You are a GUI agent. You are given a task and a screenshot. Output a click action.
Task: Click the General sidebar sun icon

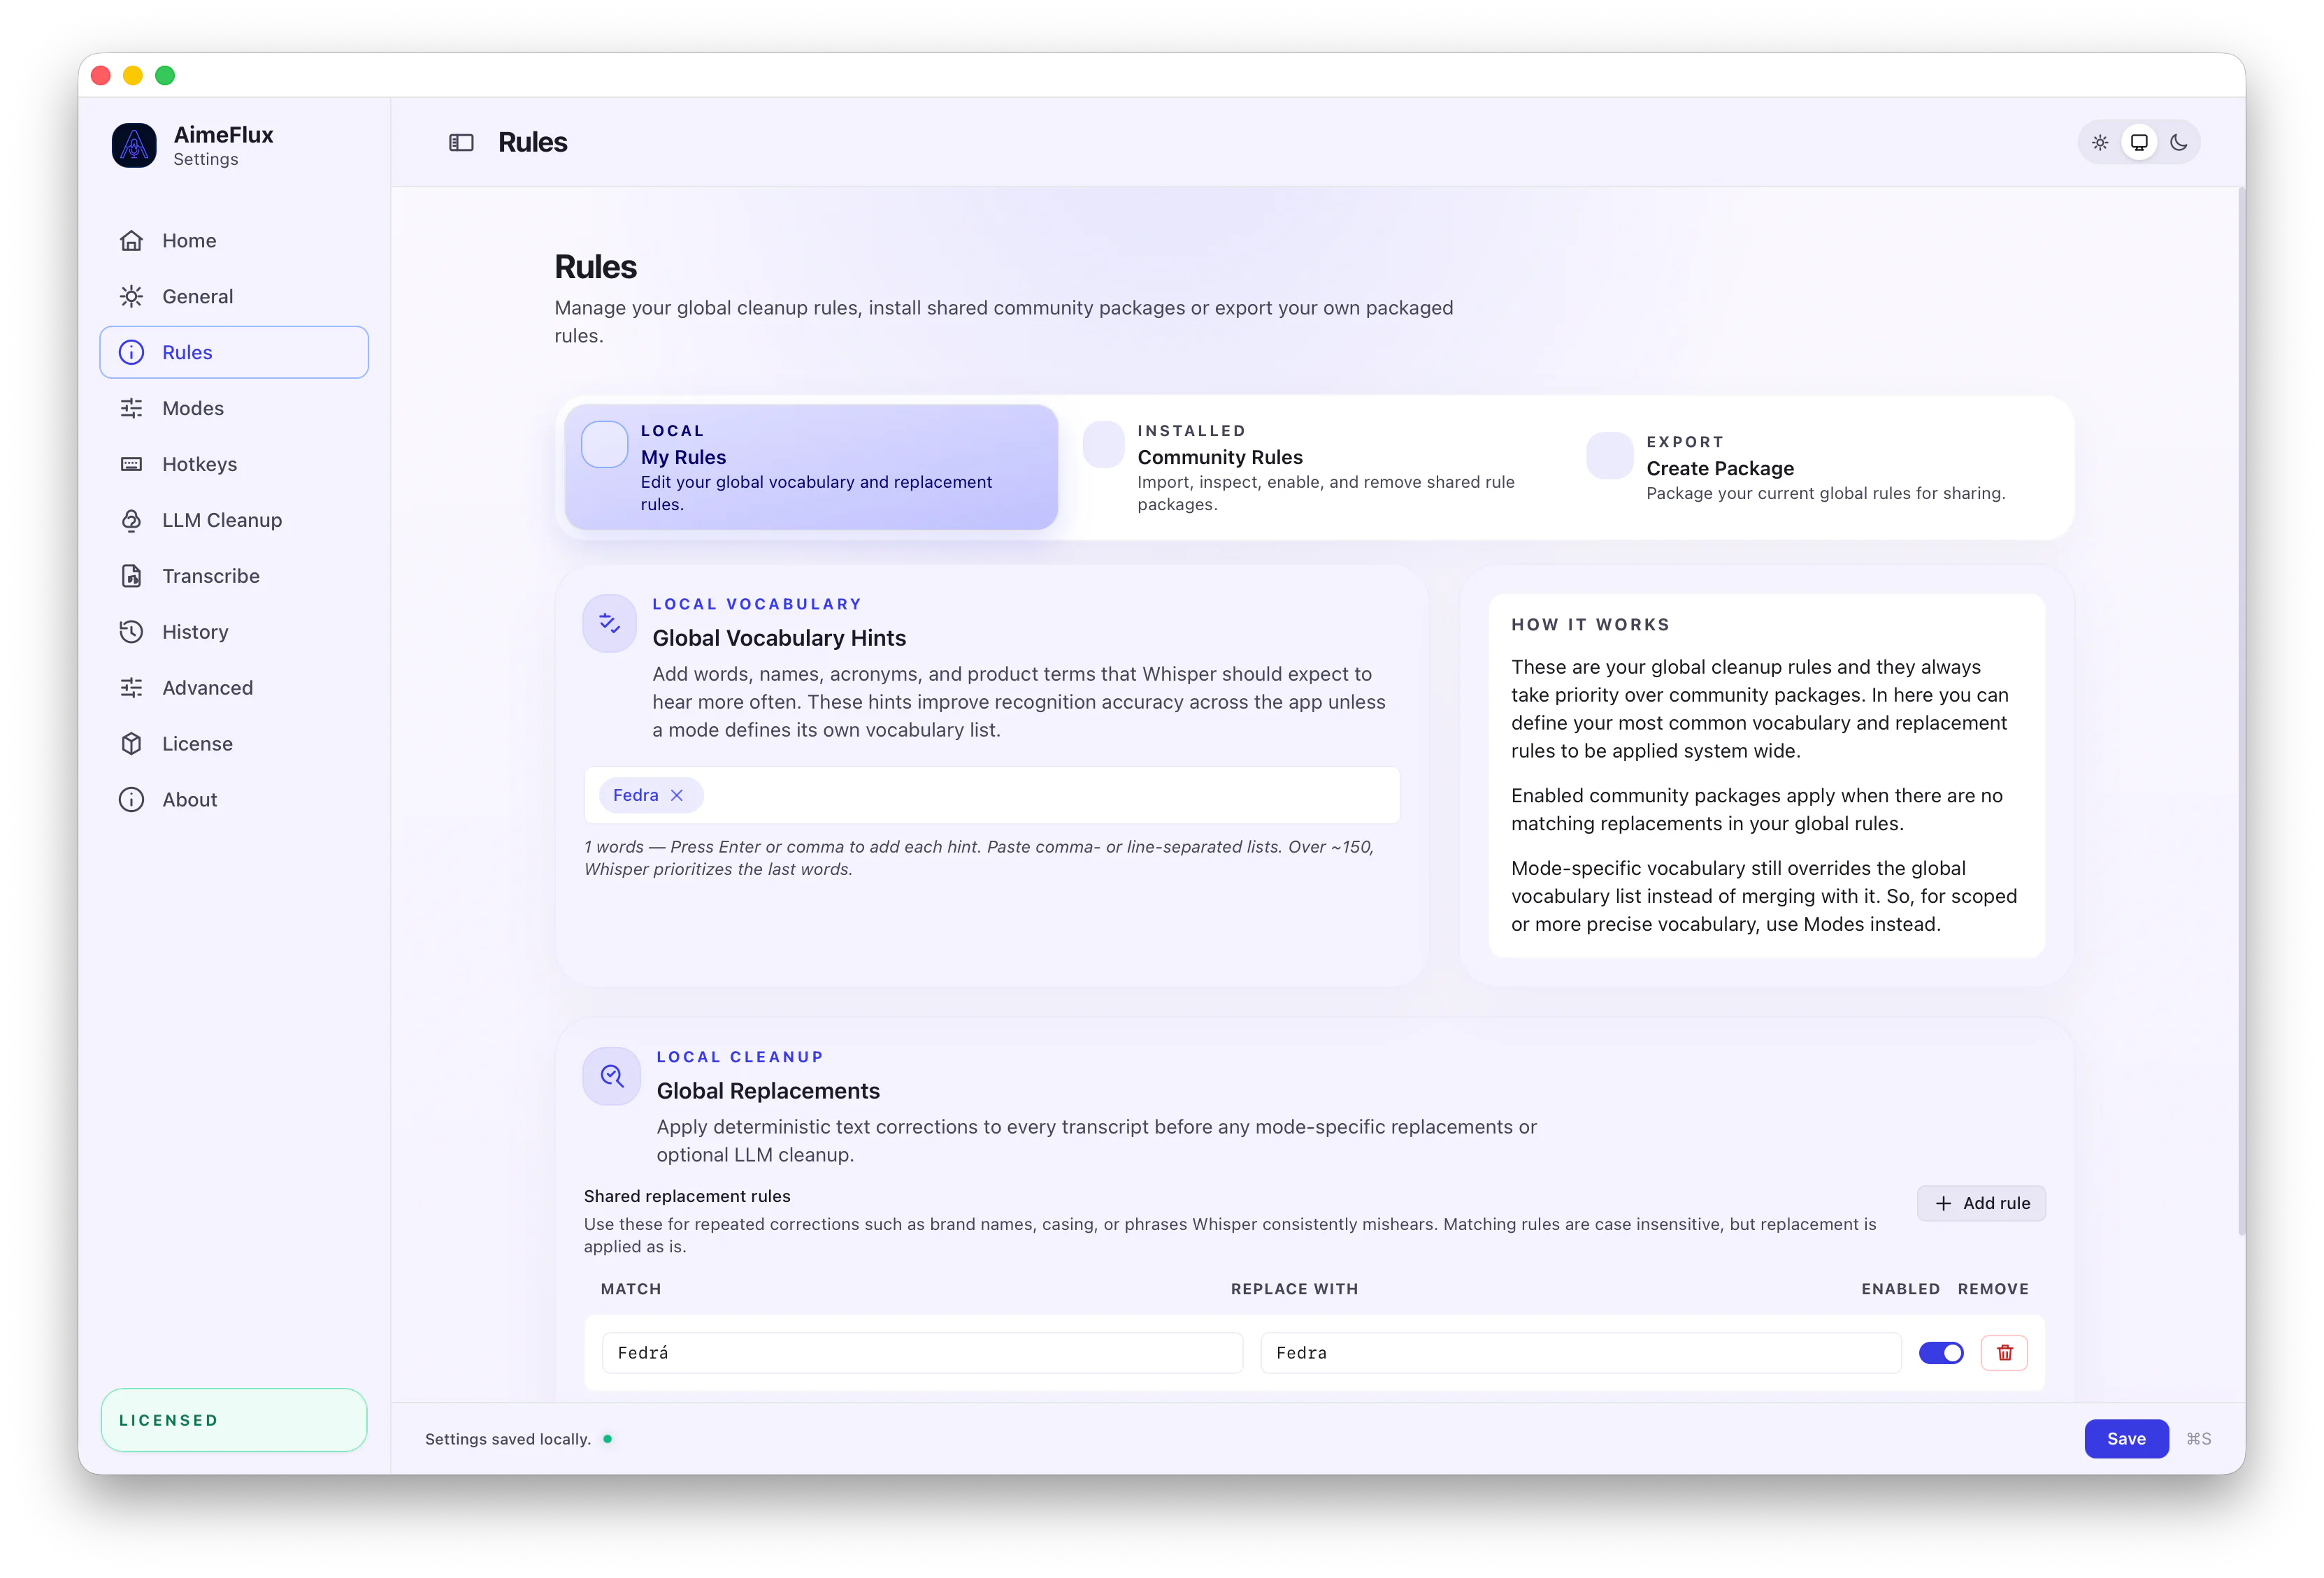131,297
